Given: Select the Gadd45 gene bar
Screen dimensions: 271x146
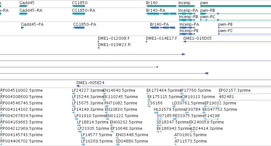Looking at the screenshot, I should pos(24,6).
